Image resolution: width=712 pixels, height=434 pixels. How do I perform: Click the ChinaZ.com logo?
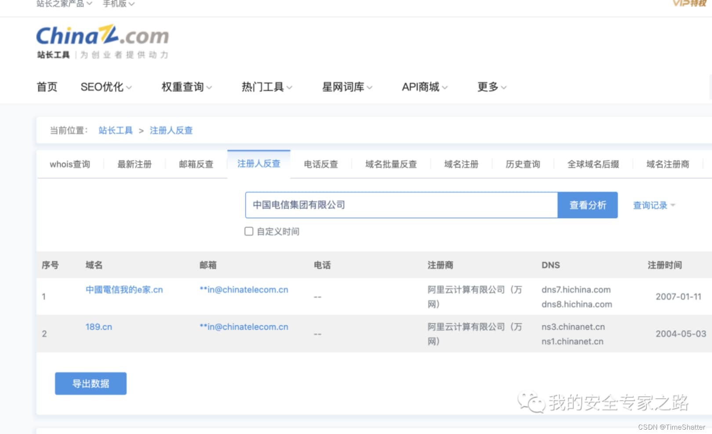tap(102, 36)
